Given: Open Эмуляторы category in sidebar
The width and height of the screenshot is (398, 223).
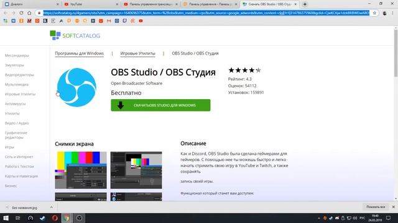Looking at the screenshot, I should pyautogui.click(x=14, y=65).
